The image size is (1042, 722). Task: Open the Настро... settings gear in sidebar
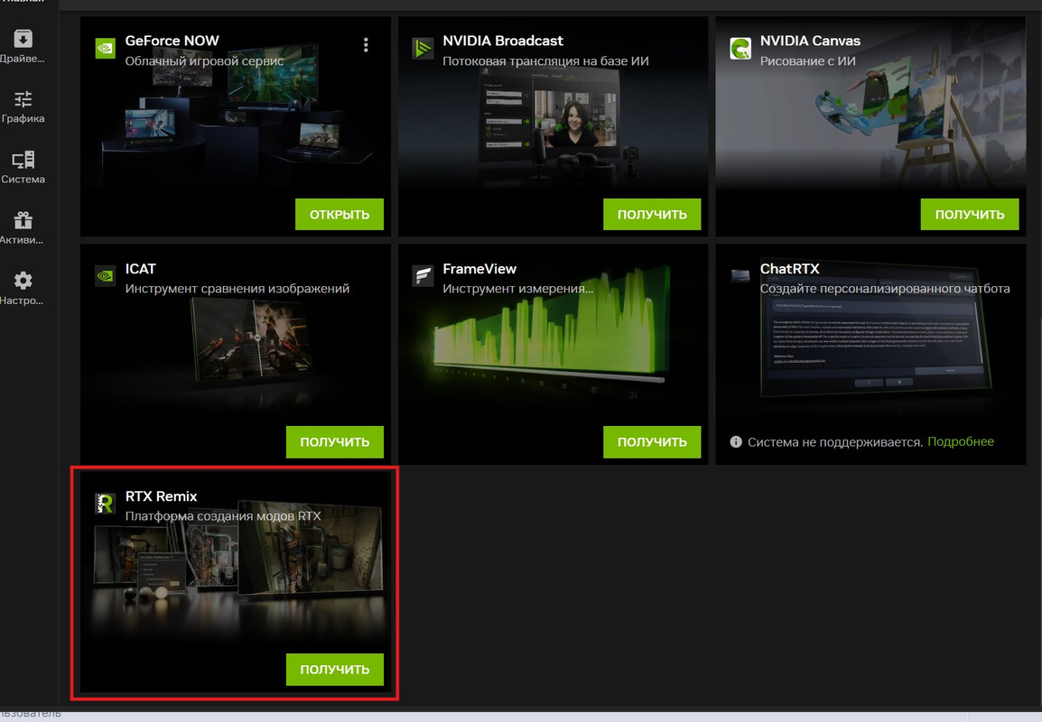[x=23, y=288]
